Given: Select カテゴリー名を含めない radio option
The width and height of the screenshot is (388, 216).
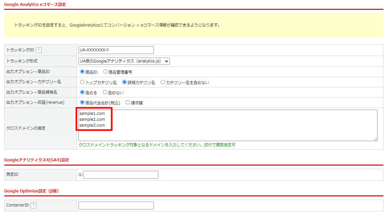Looking at the screenshot, I should [x=163, y=82].
